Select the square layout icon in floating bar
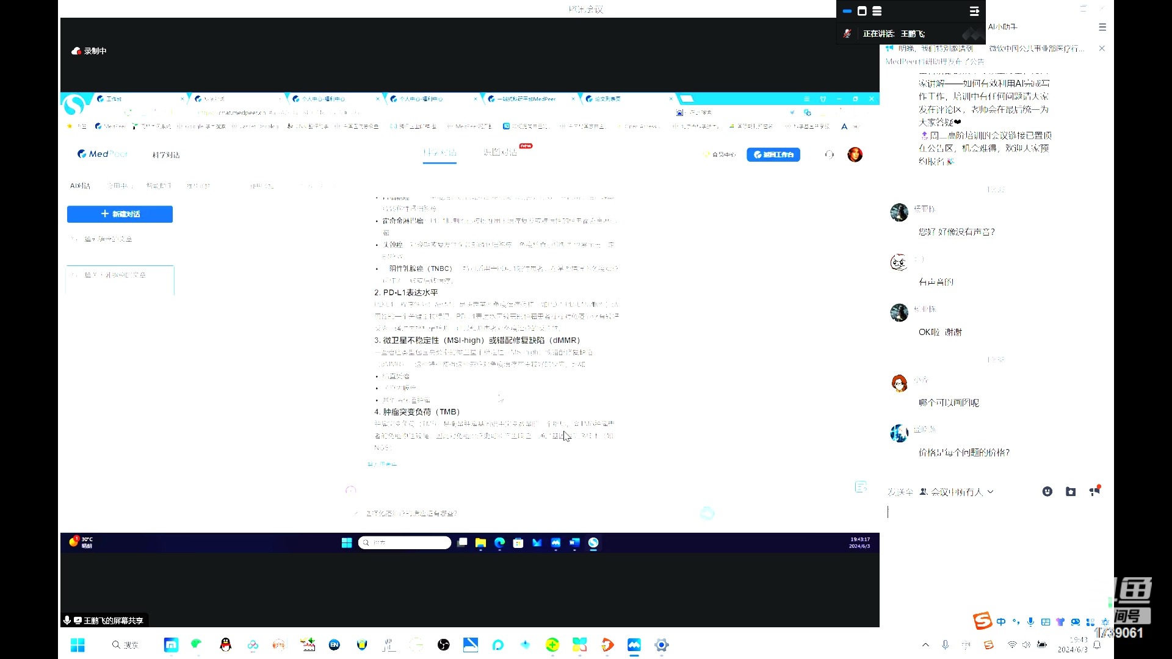 tap(862, 11)
